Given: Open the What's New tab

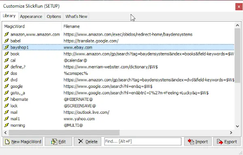Looking at the screenshot, I should [76, 17].
